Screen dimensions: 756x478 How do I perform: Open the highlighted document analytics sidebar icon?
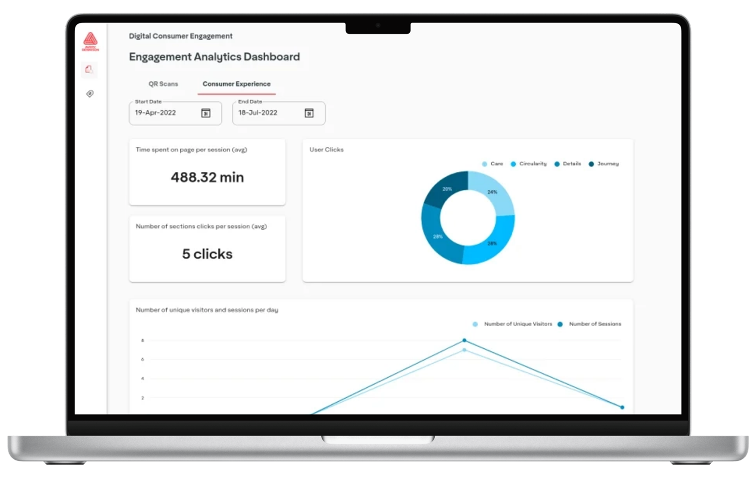coord(89,69)
